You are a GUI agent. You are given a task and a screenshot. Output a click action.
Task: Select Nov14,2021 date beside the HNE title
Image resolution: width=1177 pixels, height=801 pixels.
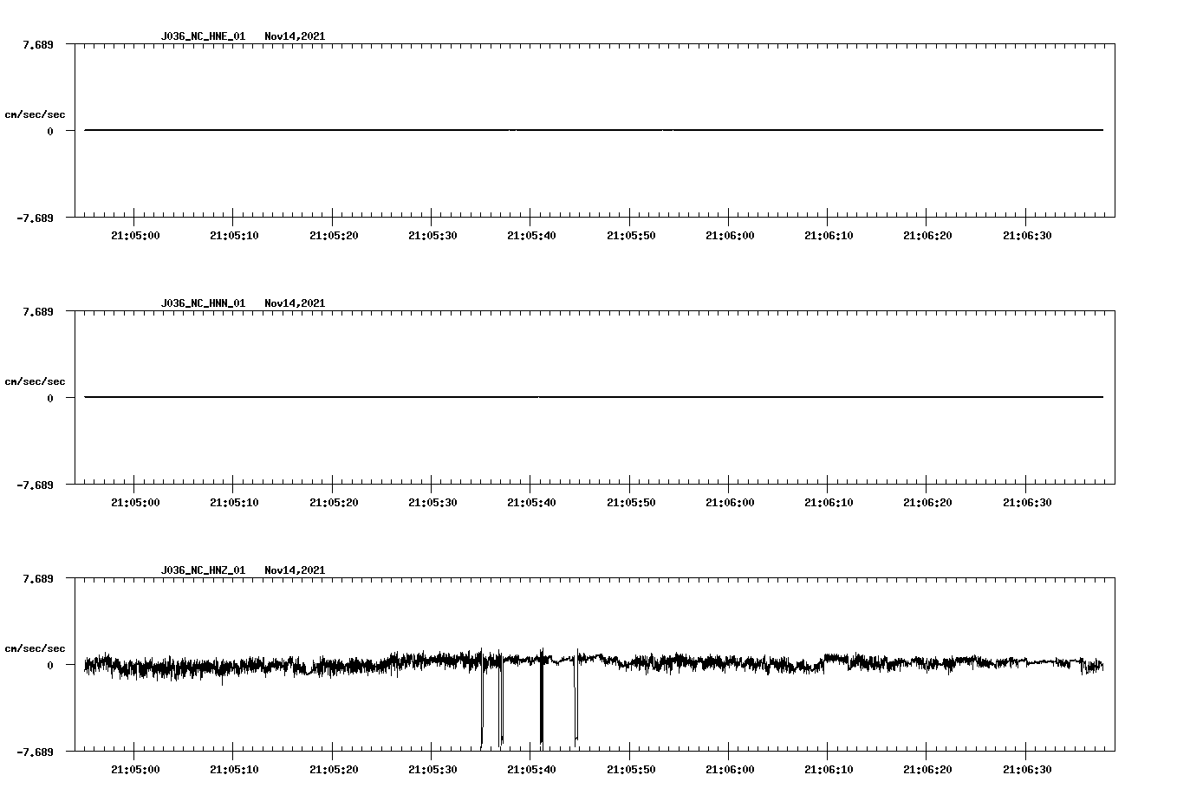coord(295,36)
